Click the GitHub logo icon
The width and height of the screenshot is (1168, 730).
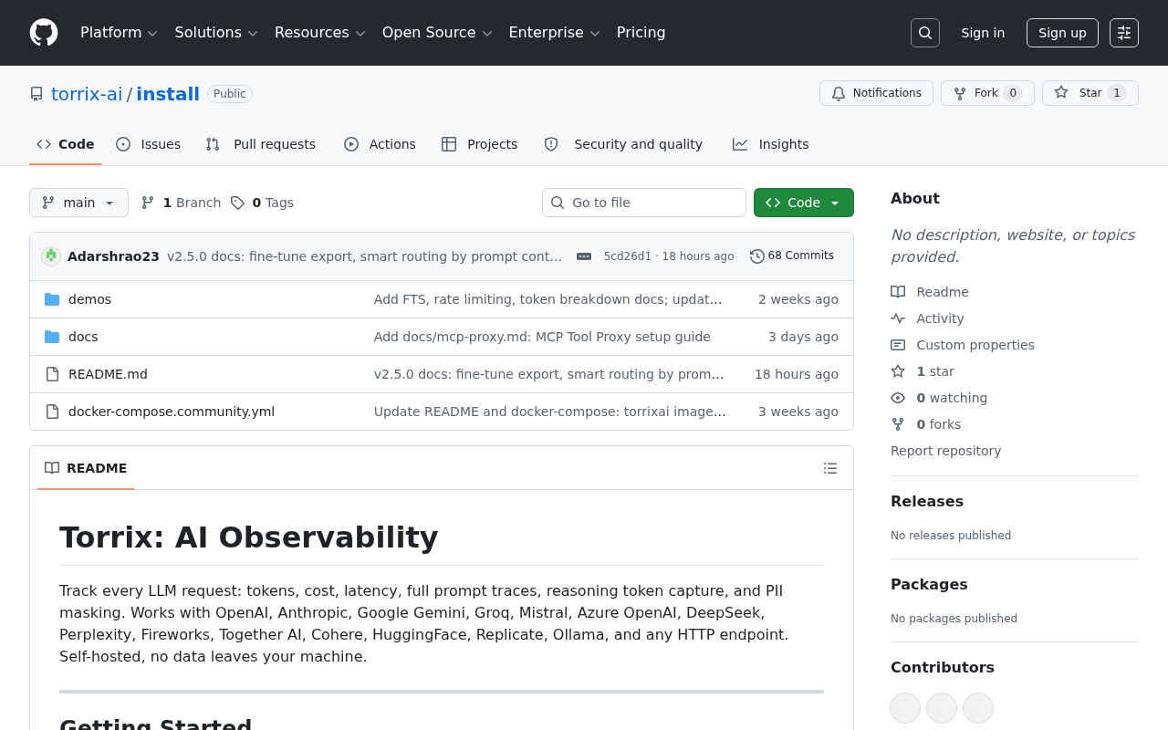pyautogui.click(x=44, y=33)
